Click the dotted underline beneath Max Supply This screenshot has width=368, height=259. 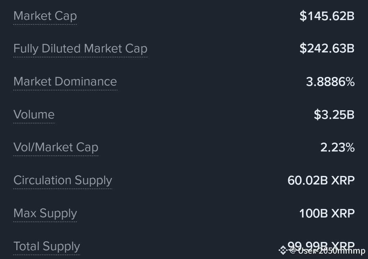[x=45, y=222]
